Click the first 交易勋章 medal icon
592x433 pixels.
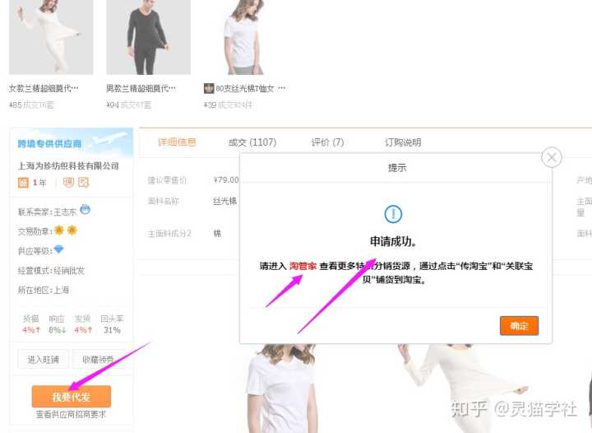tap(59, 230)
